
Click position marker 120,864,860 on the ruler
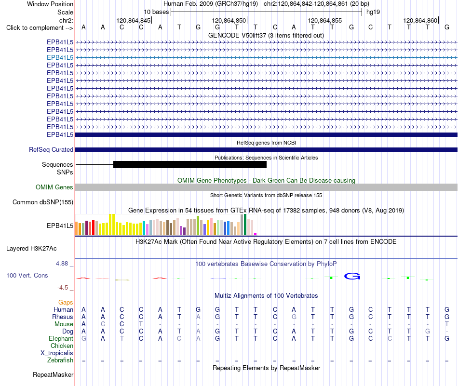pos(420,20)
